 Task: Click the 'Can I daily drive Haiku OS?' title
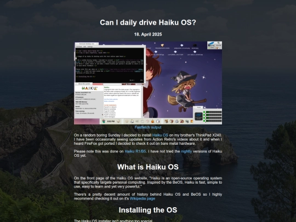[x=148, y=22]
